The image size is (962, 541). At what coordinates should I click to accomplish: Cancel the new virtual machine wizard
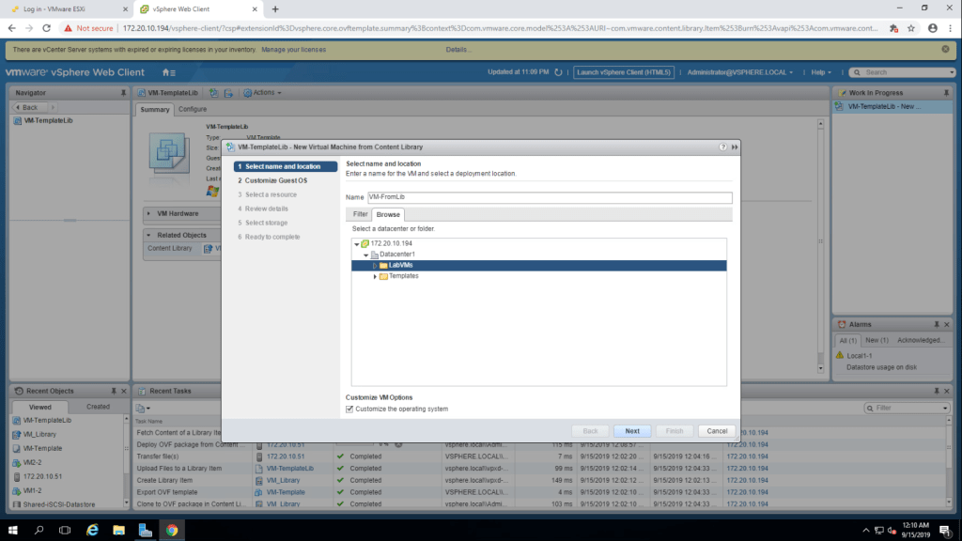pyautogui.click(x=717, y=430)
